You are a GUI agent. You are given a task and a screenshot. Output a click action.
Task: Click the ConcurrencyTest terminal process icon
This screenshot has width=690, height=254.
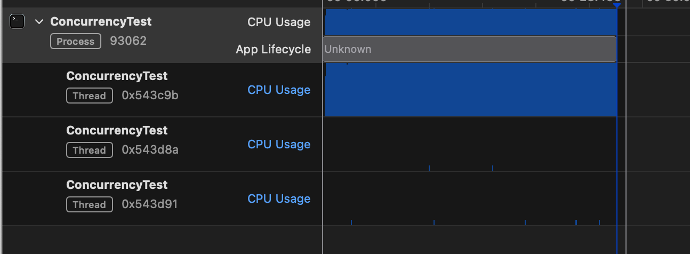[17, 21]
